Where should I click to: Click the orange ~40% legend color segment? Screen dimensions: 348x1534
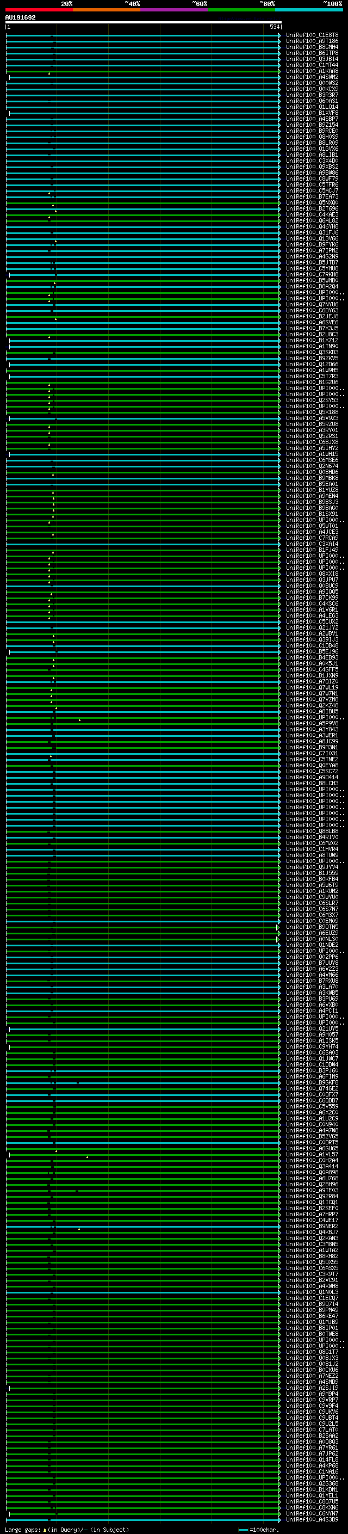click(x=106, y=10)
